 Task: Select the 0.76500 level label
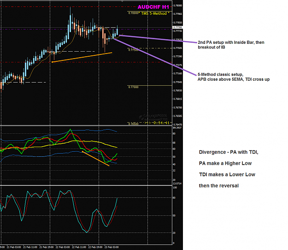133,124
